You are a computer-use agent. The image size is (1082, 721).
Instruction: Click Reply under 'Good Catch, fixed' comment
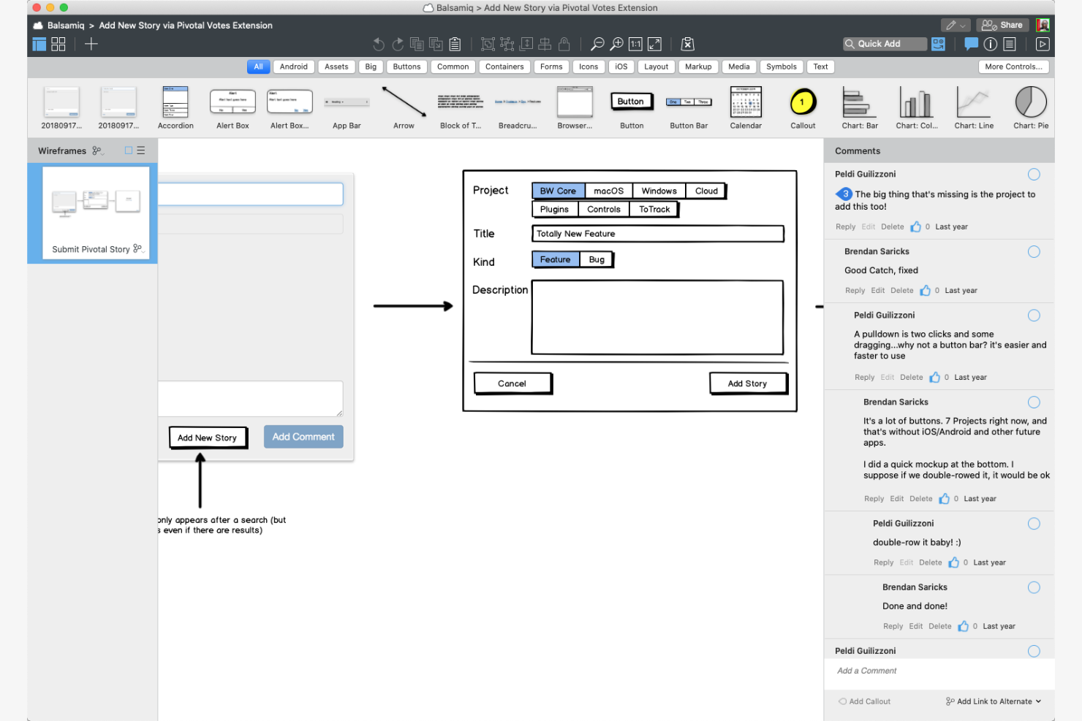coord(855,291)
